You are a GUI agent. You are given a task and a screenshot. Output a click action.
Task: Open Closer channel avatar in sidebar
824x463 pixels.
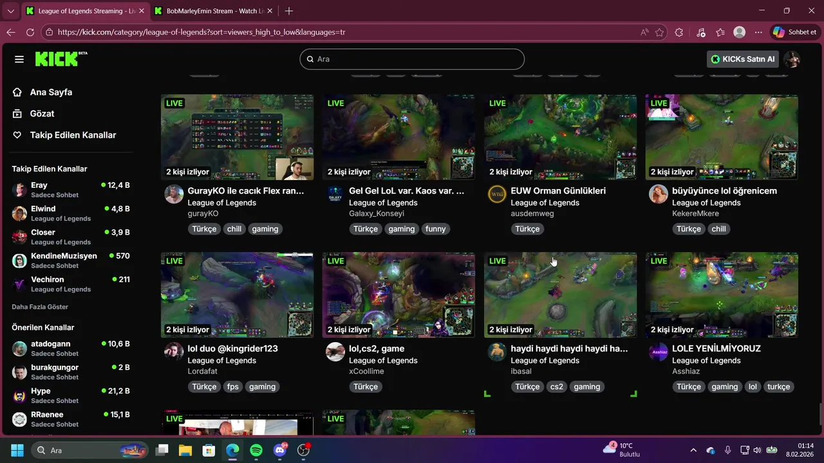(19, 237)
